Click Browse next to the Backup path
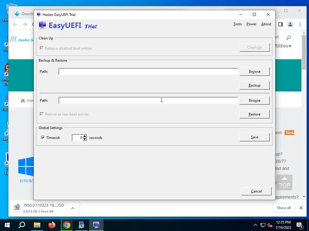Screen dimensions: 309x231 click(254, 72)
